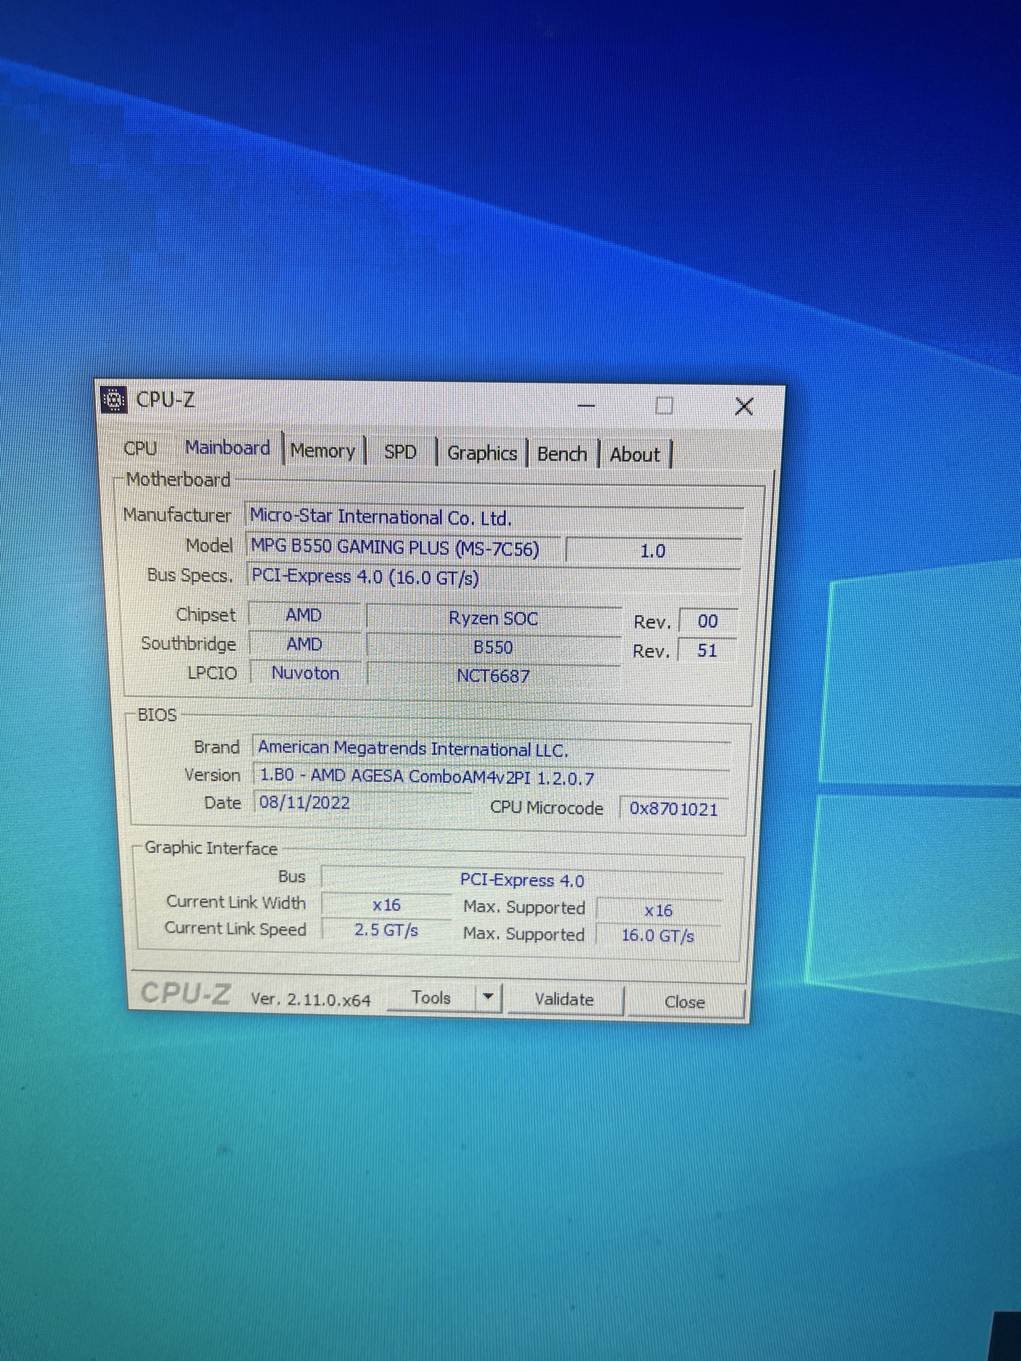Switch to the SPD tab

point(400,452)
